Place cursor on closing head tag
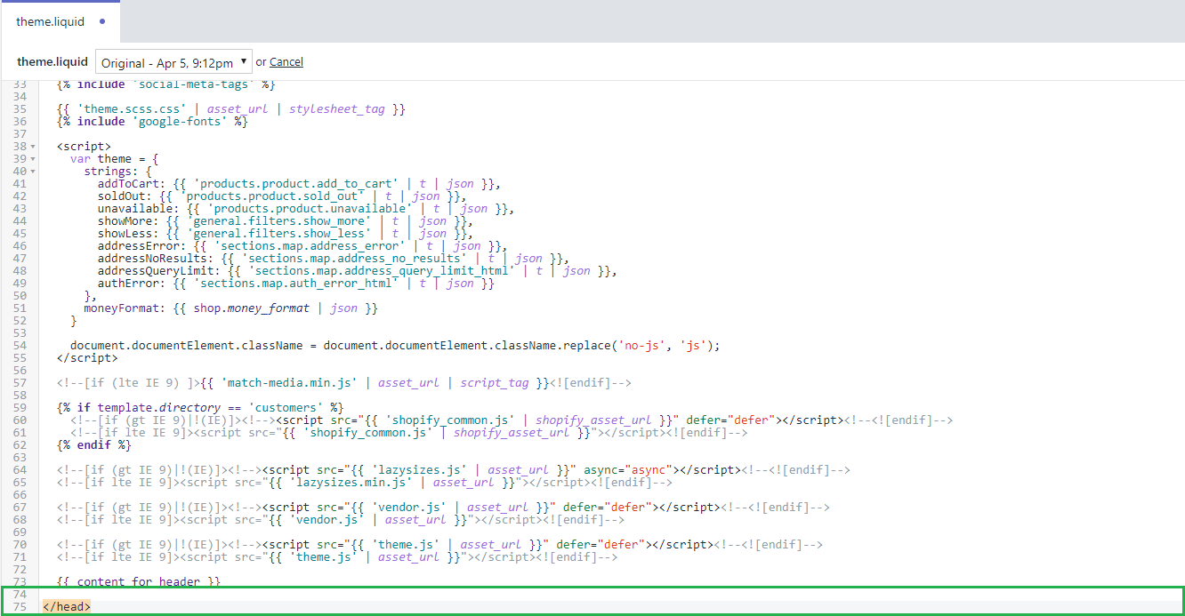Image resolution: width=1185 pixels, height=616 pixels. click(67, 607)
